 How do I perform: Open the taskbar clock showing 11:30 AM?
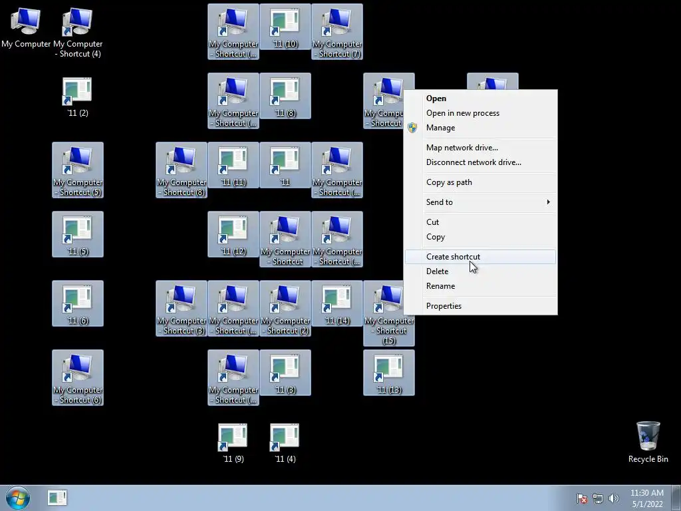coord(646,498)
